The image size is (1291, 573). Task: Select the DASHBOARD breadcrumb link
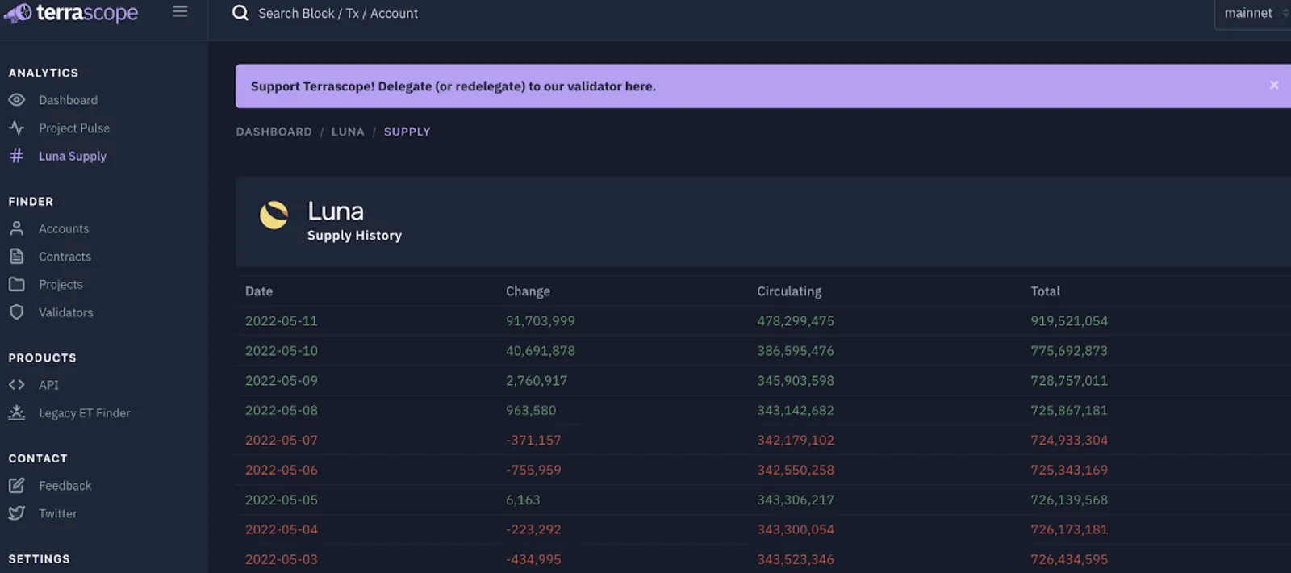click(x=274, y=132)
